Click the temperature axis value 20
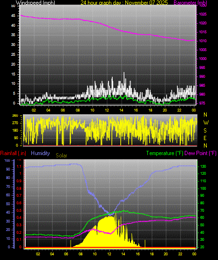Screen dimensions: 218x260 (x=202, y=247)
